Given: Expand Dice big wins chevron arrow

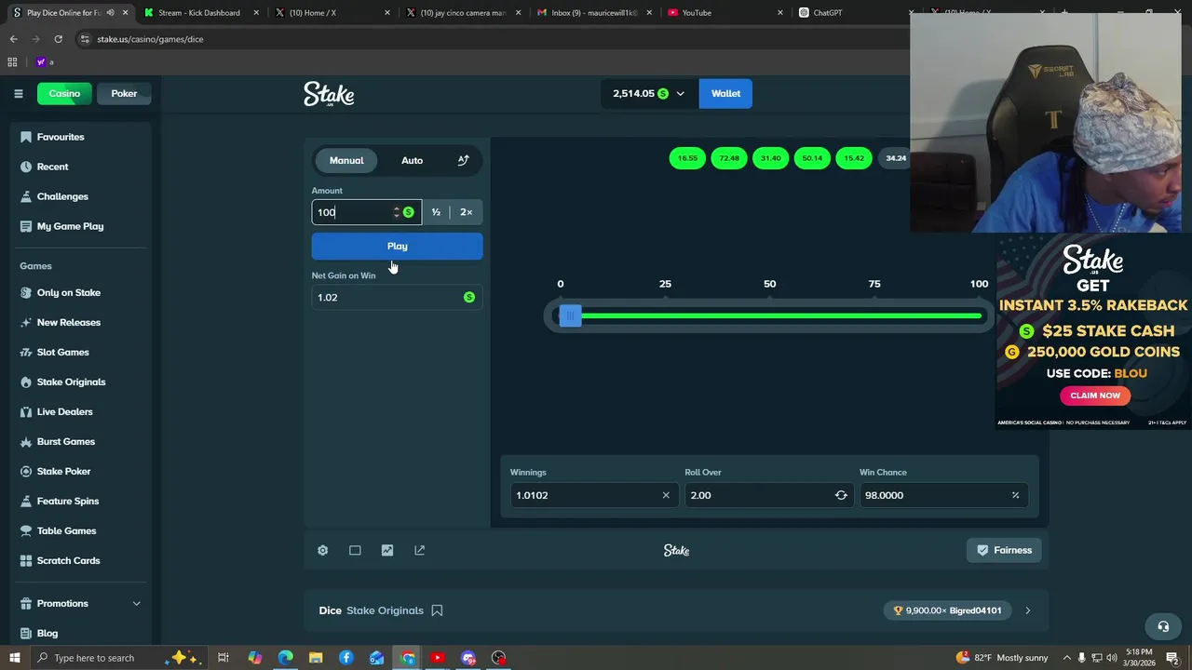Looking at the screenshot, I should [x=1028, y=610].
